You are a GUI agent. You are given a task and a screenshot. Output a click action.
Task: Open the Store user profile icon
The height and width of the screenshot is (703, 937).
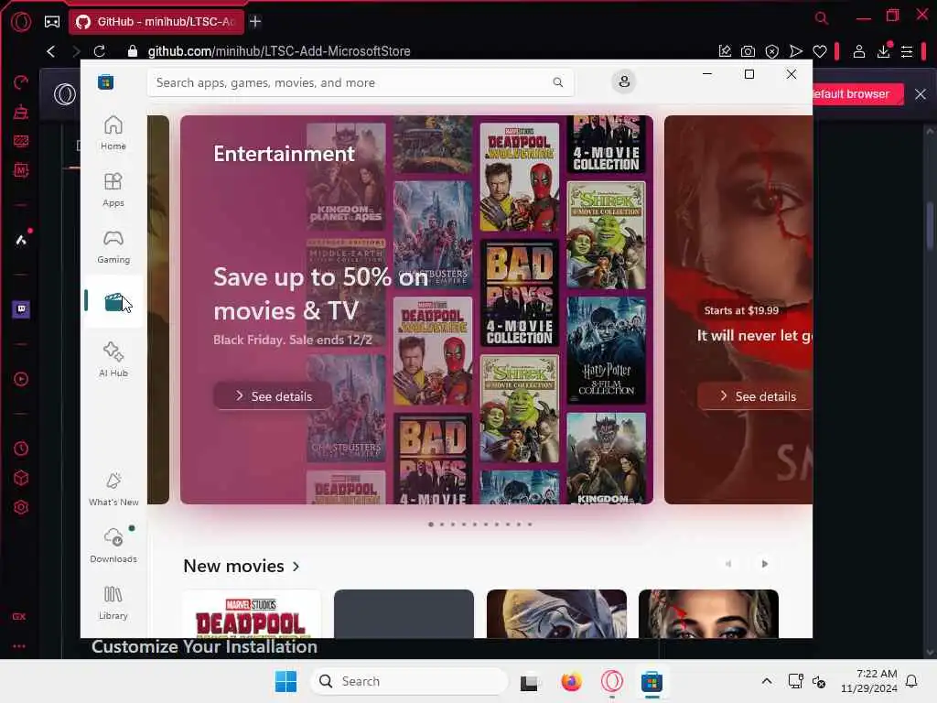tap(624, 81)
